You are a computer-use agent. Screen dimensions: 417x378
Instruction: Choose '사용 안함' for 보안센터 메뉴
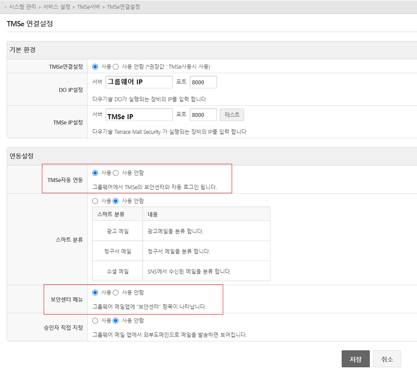click(116, 292)
